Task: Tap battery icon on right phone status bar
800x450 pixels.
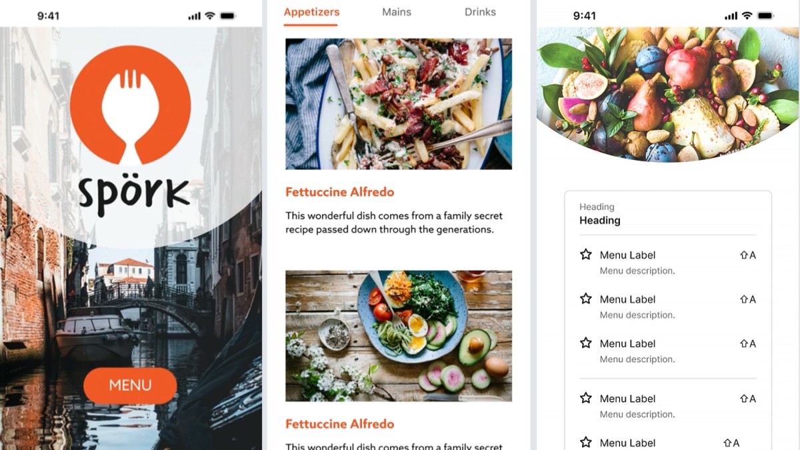Action: (x=765, y=15)
